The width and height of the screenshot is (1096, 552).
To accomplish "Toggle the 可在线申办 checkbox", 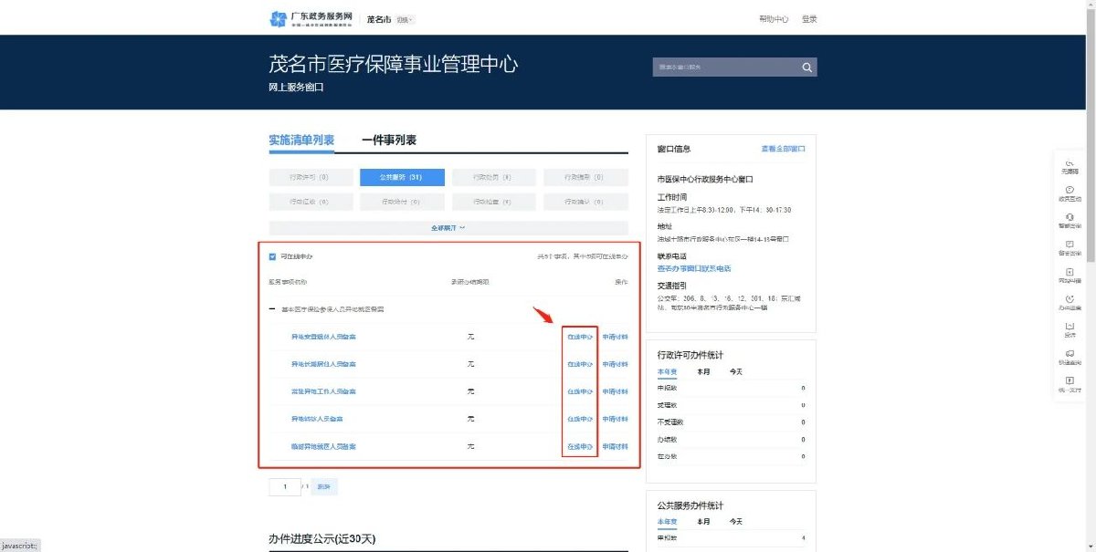I will 273,257.
